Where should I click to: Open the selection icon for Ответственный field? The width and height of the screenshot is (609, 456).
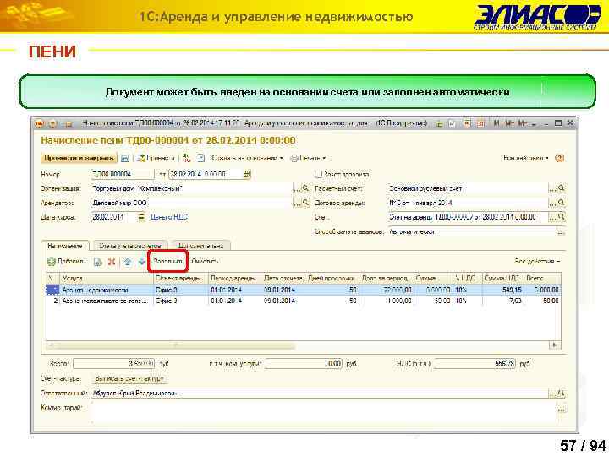[562, 394]
